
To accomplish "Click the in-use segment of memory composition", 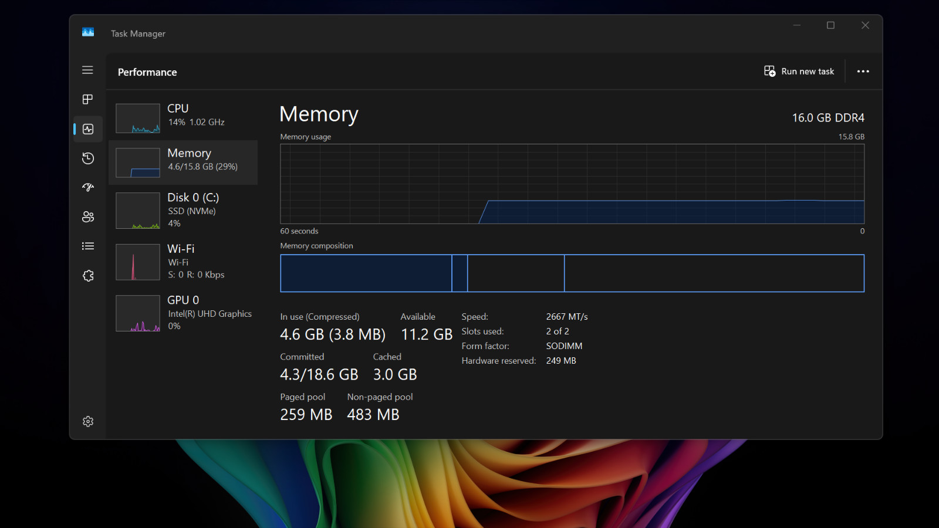I will (x=366, y=273).
